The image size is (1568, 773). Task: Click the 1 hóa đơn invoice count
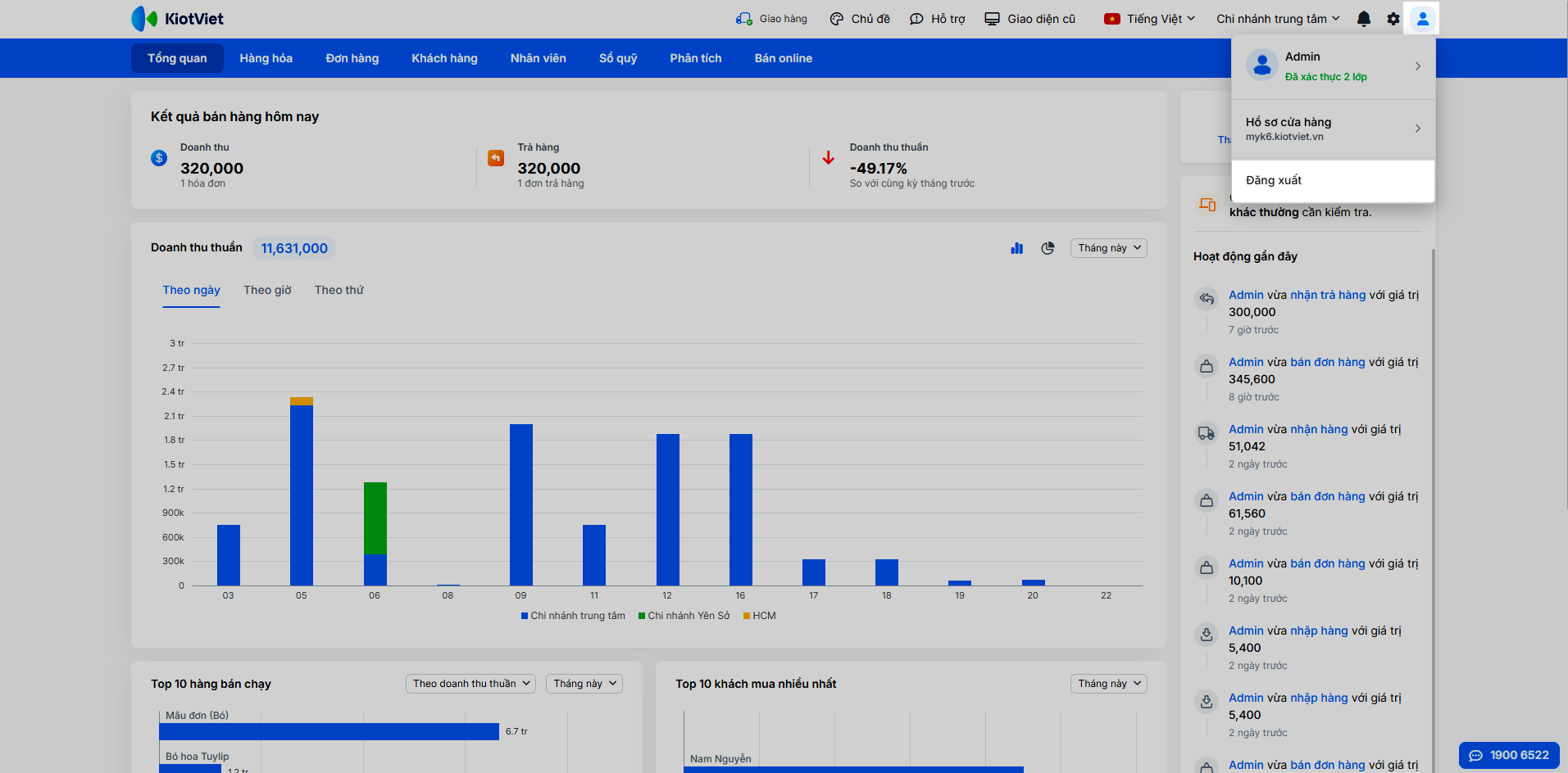click(202, 183)
